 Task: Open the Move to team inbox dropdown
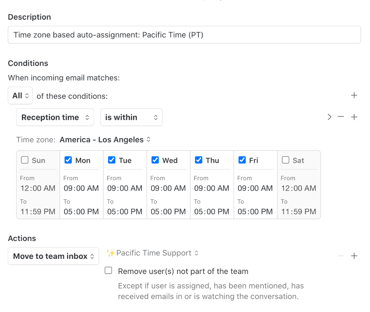53,256
